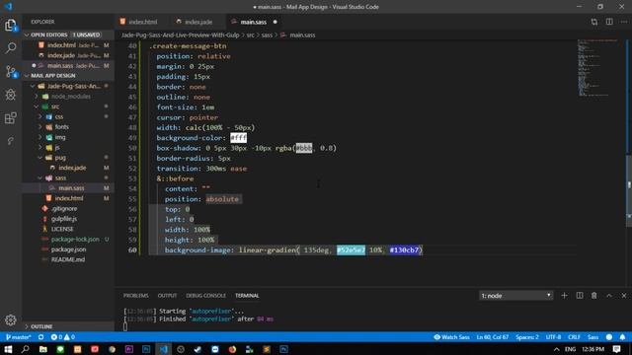Click the #fff color swatch on line 49
Viewport: 632px width, 355px height.
(x=238, y=138)
